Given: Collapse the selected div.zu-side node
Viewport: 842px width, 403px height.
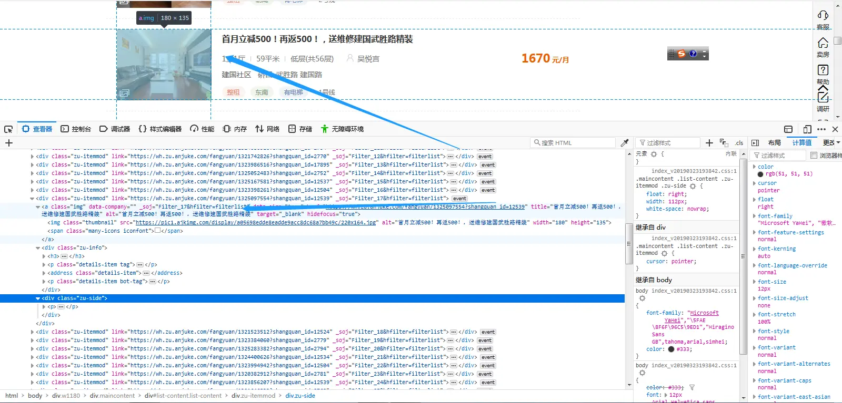Looking at the screenshot, I should pos(38,298).
